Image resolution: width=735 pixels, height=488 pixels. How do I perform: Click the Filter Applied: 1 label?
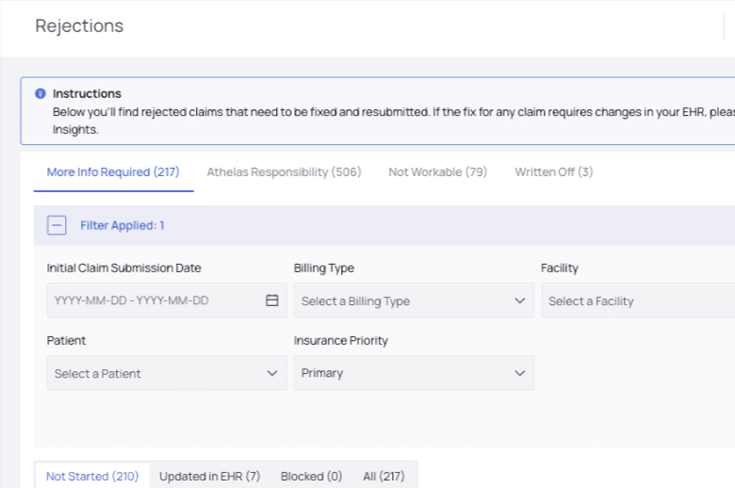(122, 226)
